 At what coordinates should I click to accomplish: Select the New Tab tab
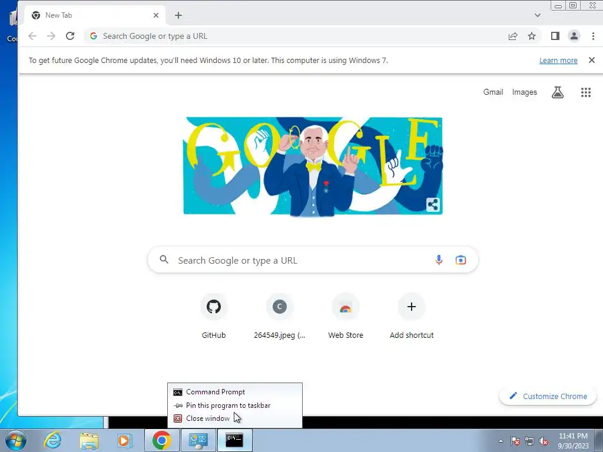(95, 15)
